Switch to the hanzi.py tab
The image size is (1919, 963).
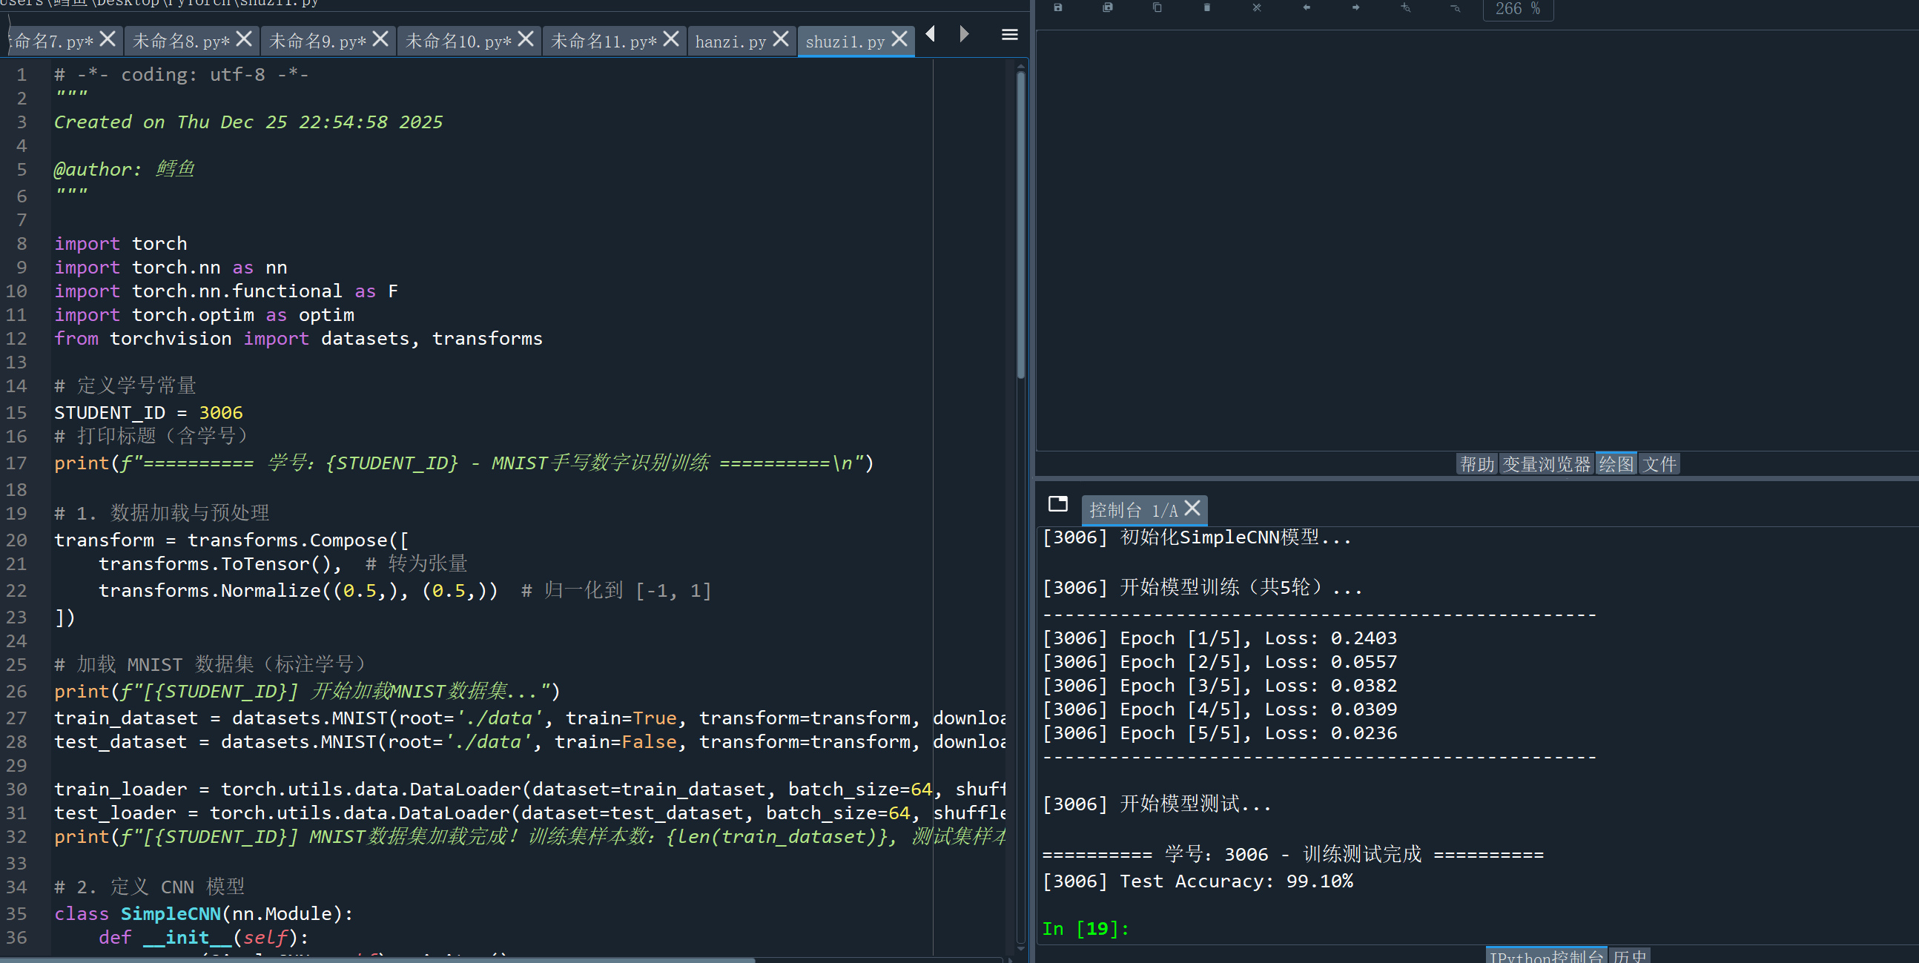(x=730, y=42)
